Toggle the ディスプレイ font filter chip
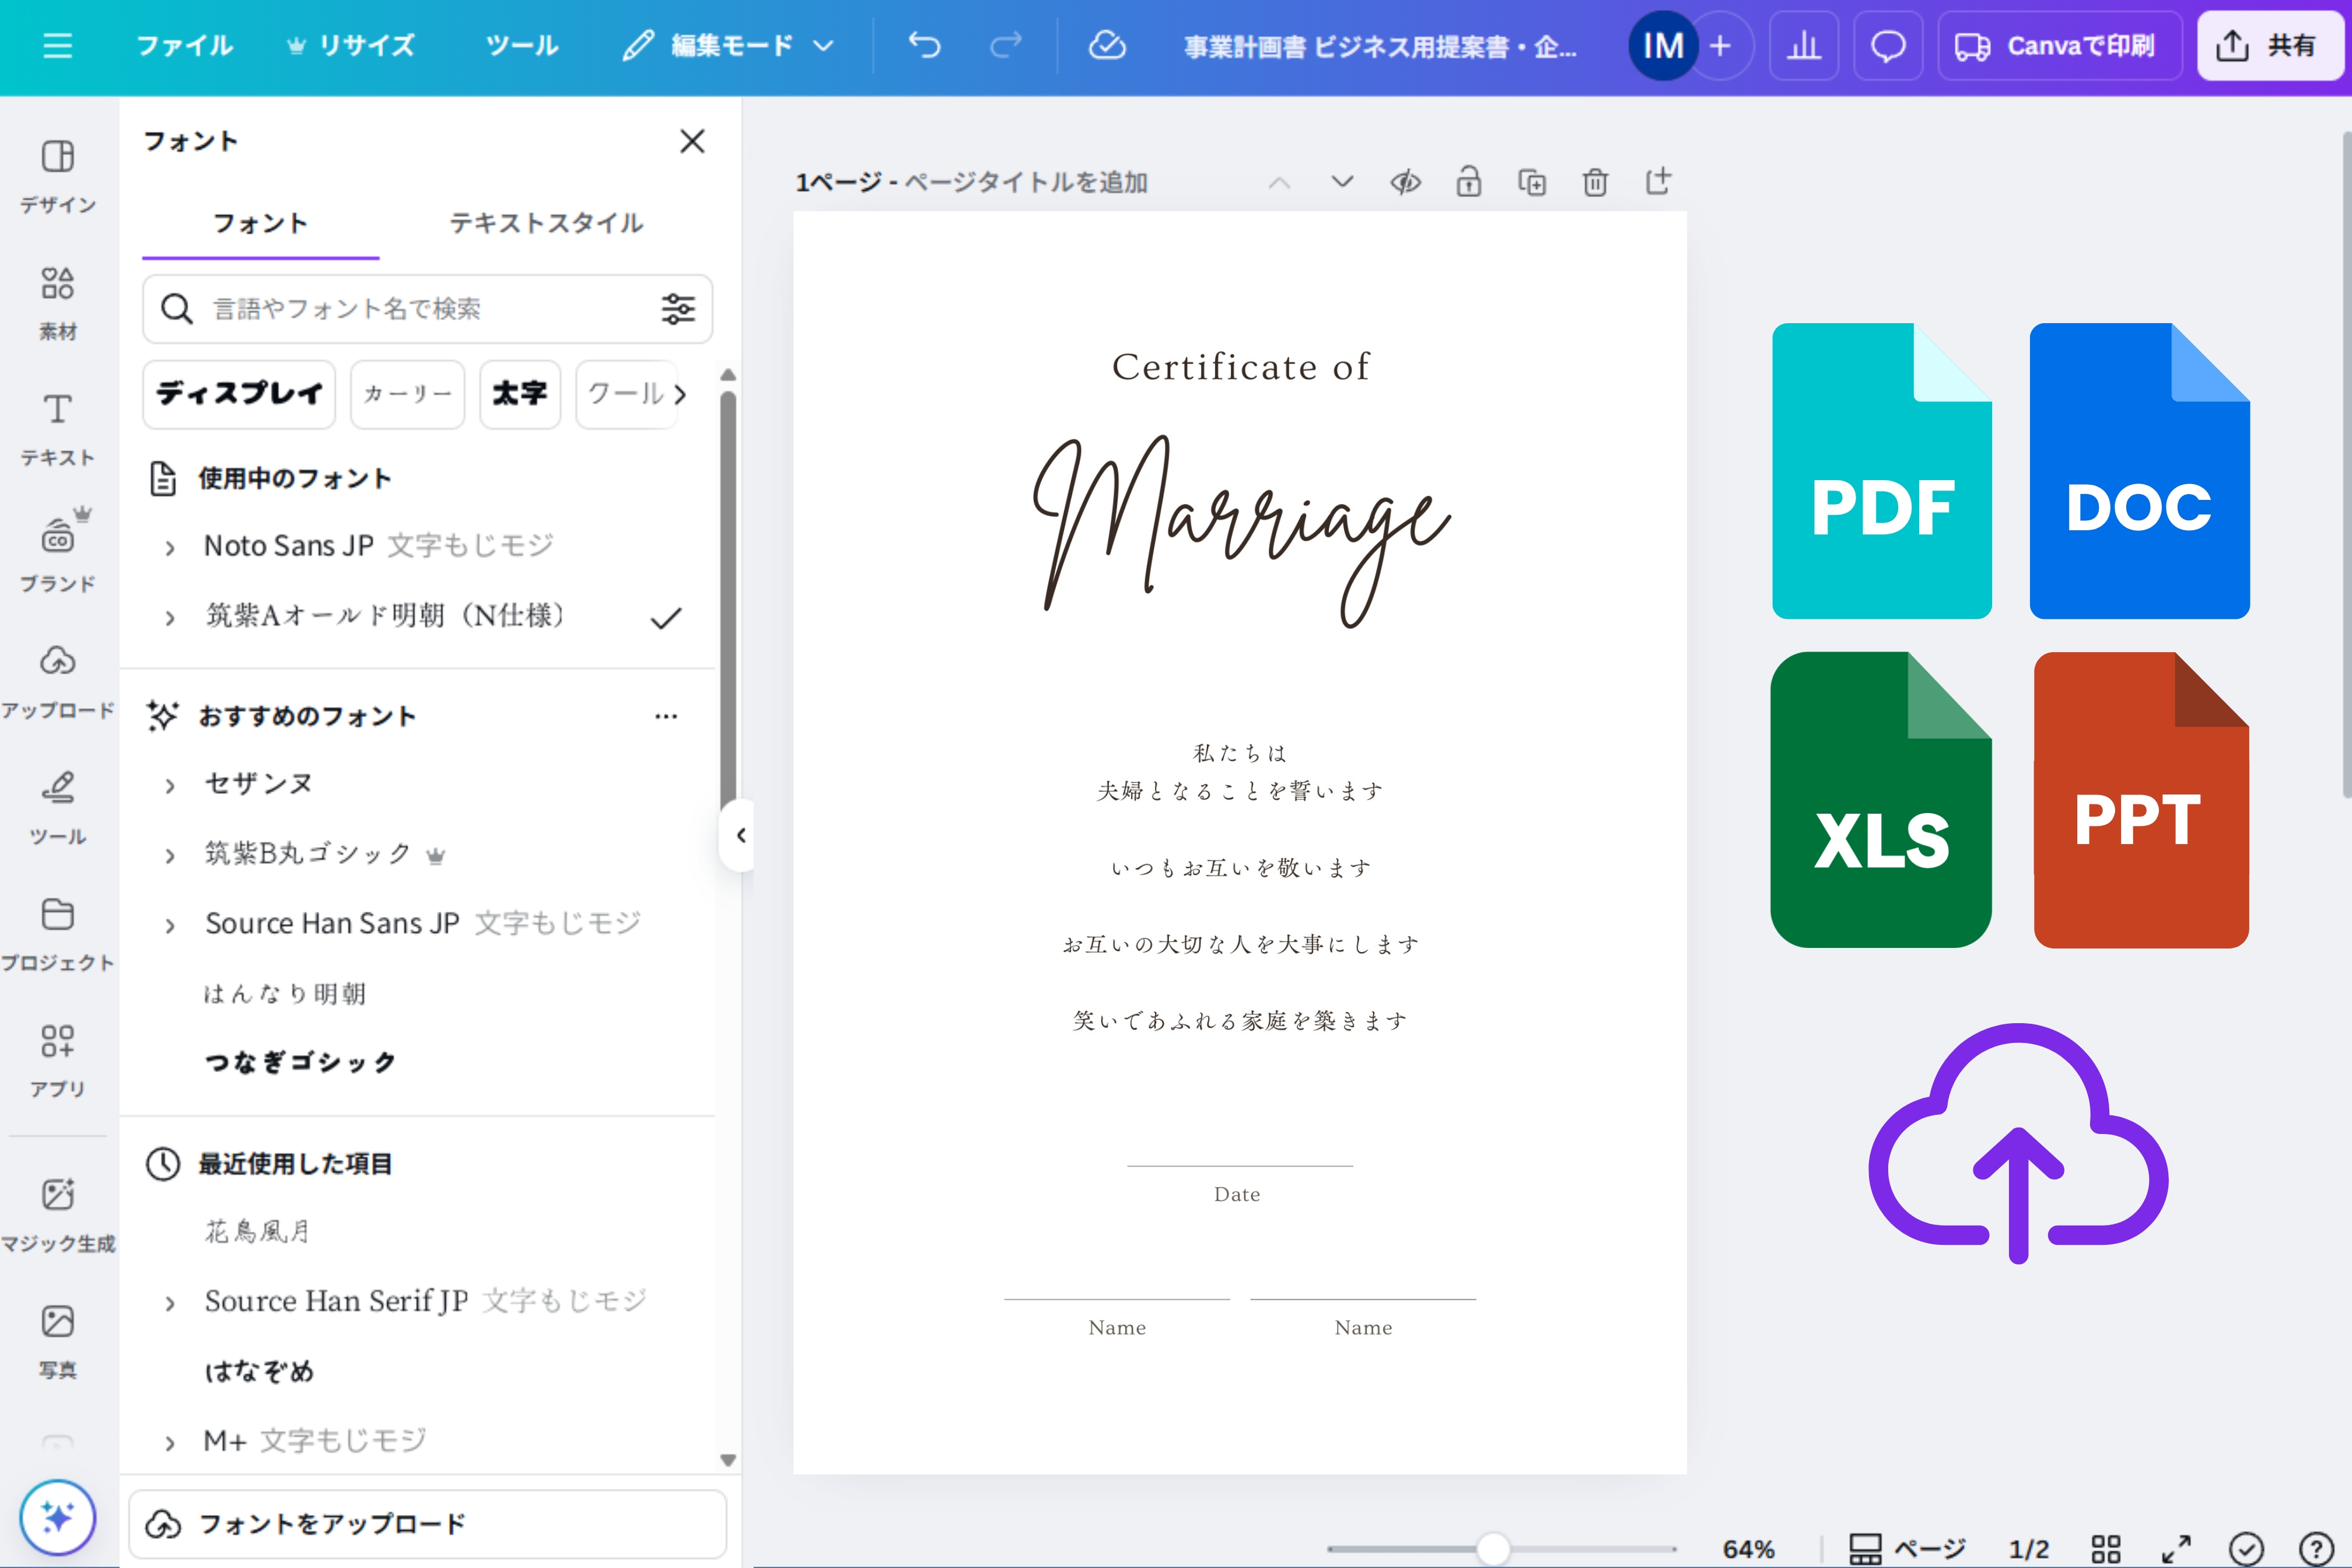 tap(239, 394)
